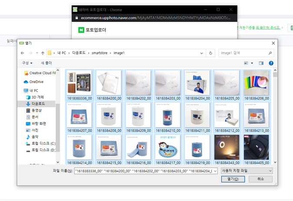The image size is (293, 201).
Task: Toggle the preview pane icon
Action: click(261, 63)
